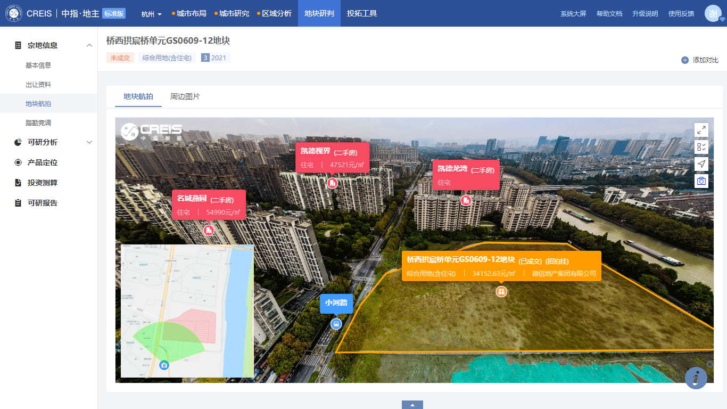
Task: Click the 凯德视界 price label card
Action: coord(333,158)
